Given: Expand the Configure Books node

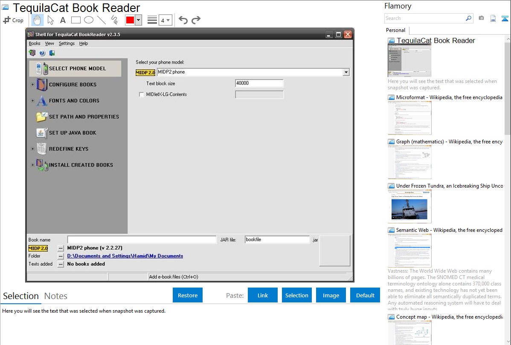Looking at the screenshot, I should 32,85.
